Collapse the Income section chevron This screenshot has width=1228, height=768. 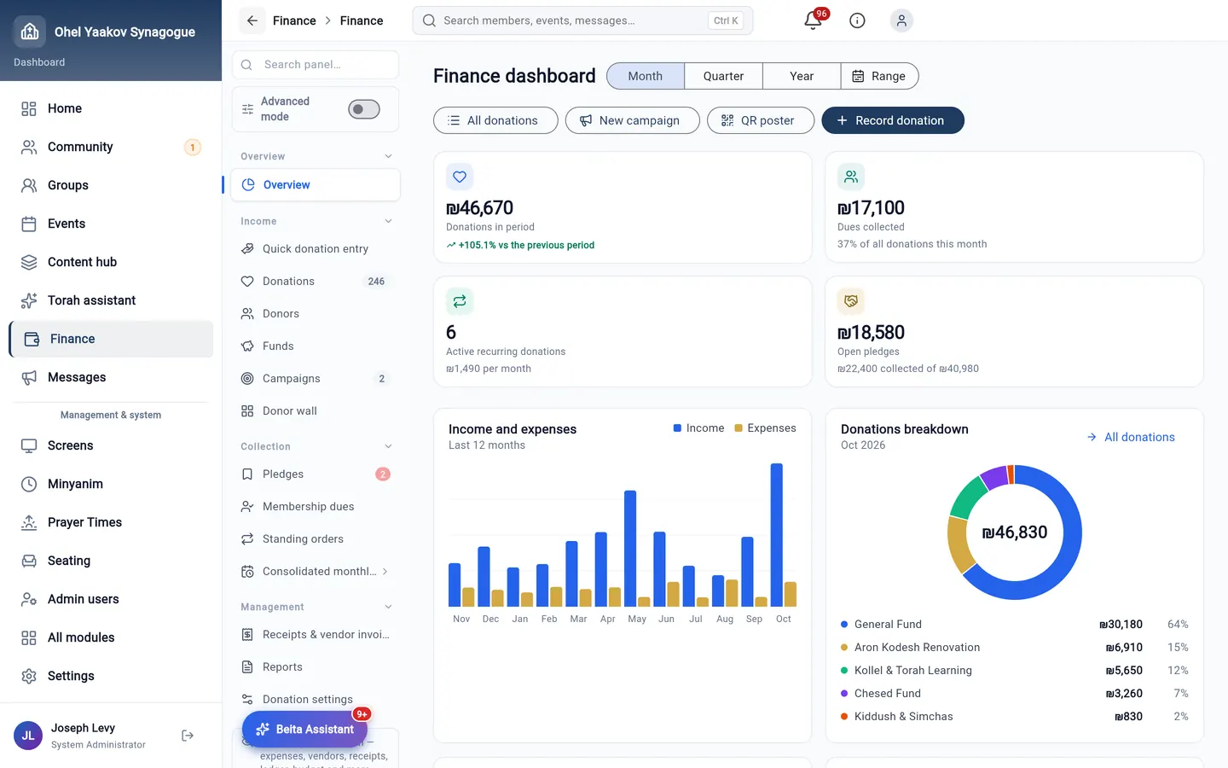389,221
